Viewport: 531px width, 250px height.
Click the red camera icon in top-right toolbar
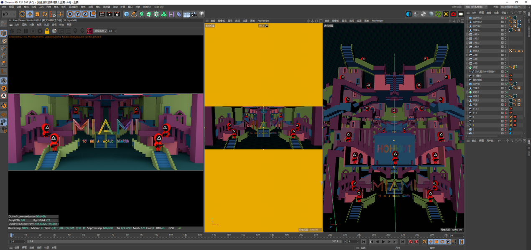(453, 14)
